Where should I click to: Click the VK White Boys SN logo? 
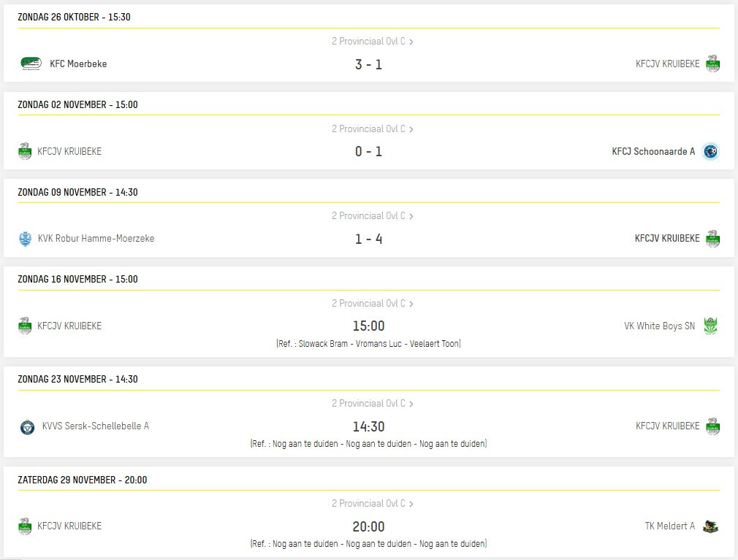[x=711, y=326]
